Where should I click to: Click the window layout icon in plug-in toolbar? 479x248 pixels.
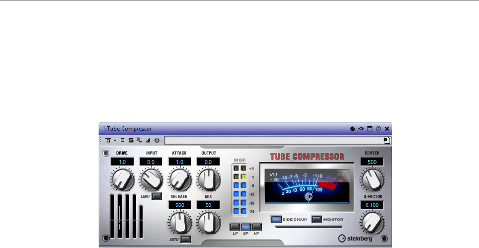pos(108,140)
